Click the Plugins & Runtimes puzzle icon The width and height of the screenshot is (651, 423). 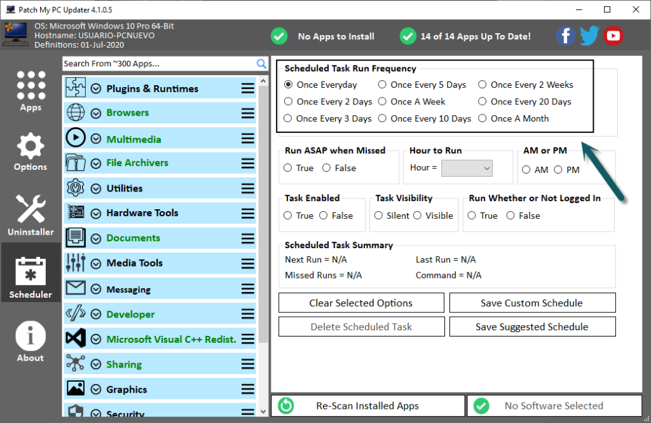click(76, 87)
